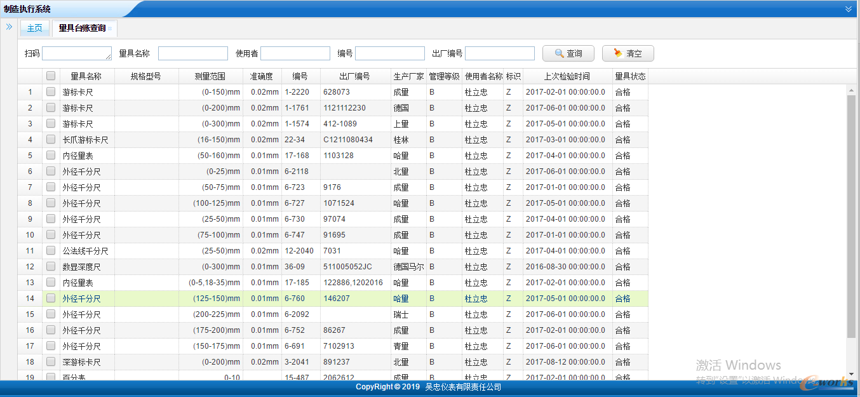Focus the 扫码 input box
Viewport: 860px width, 397px height.
(x=77, y=53)
